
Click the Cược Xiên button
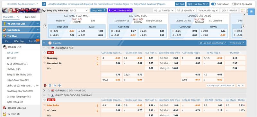coord(99,11)
